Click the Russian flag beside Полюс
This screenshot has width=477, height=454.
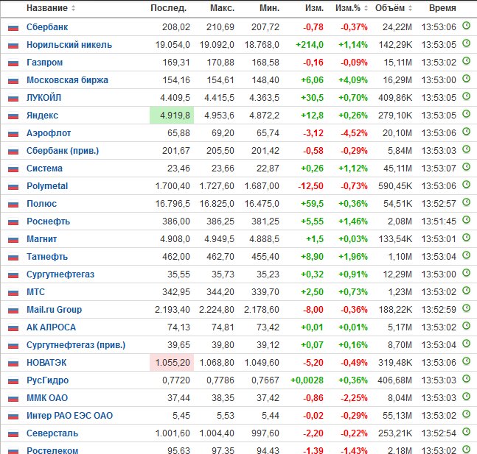13,204
